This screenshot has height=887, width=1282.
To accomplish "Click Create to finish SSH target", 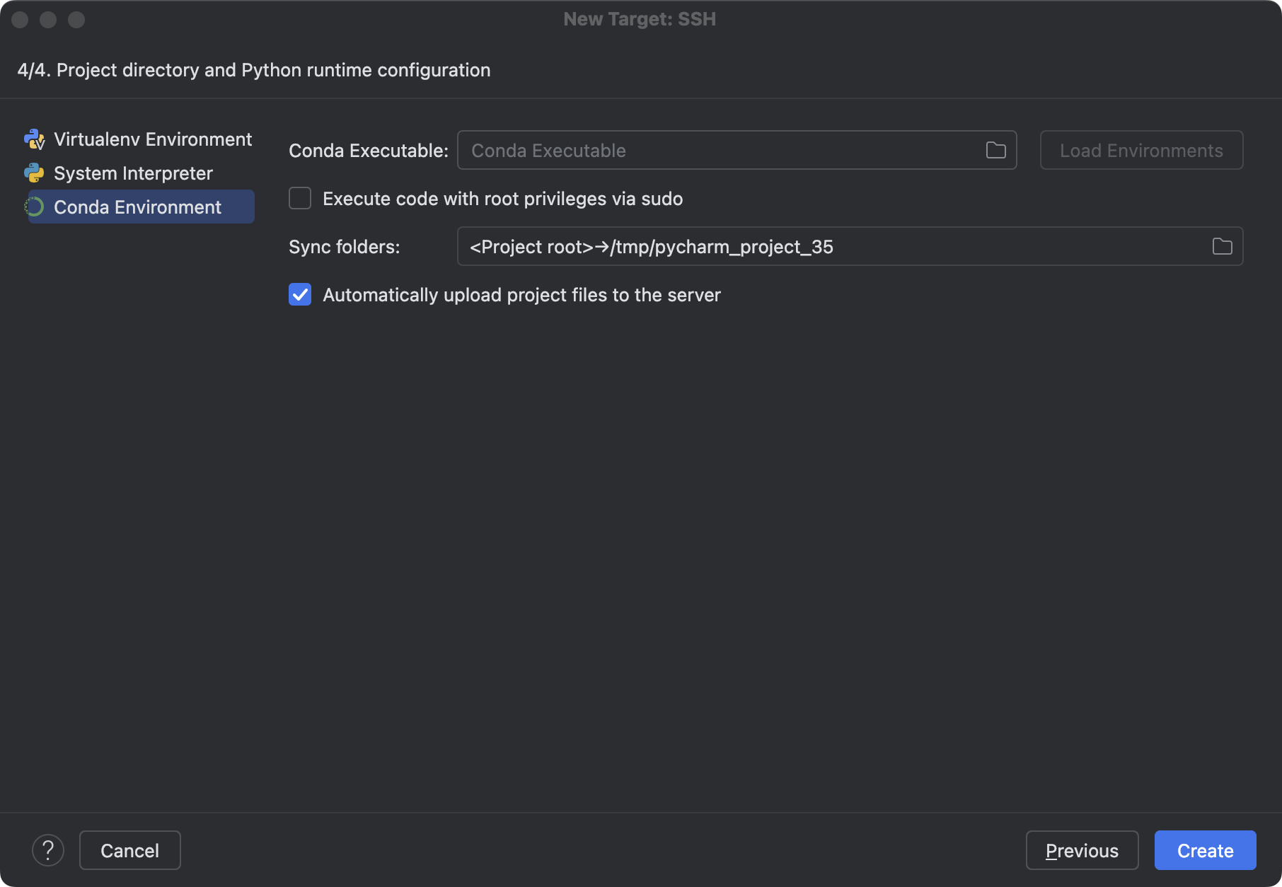I will [1205, 850].
